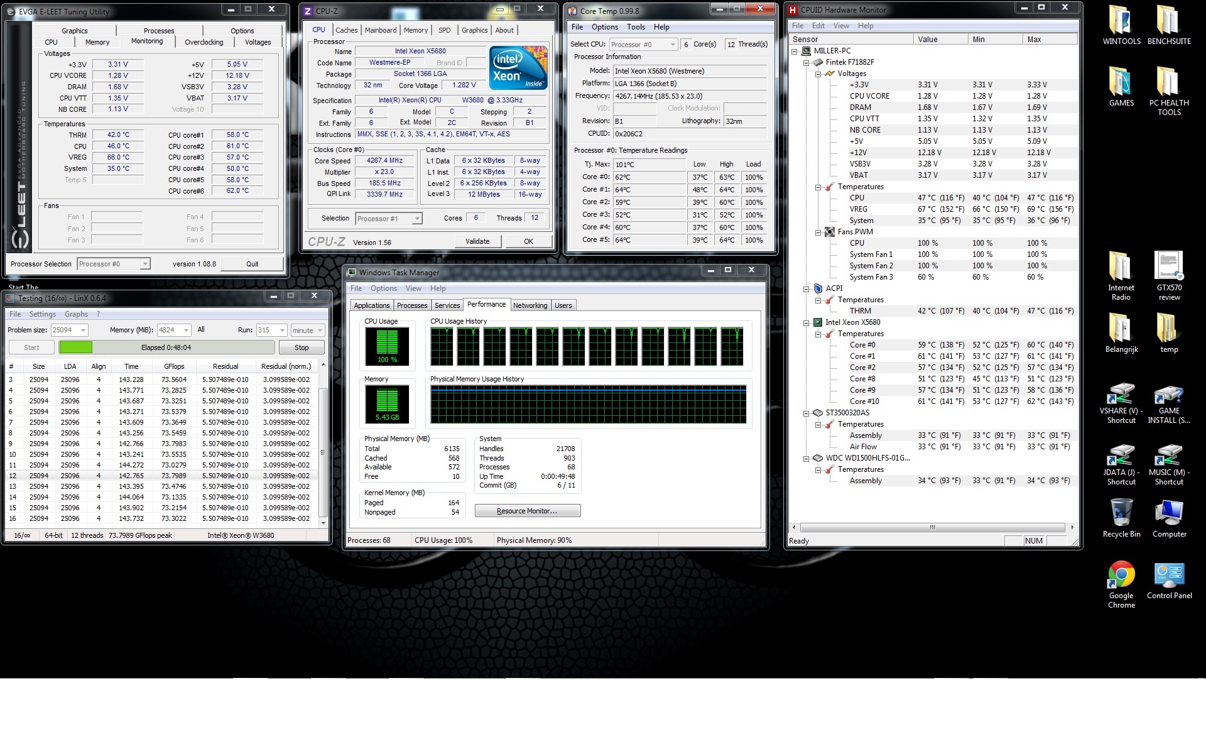Collapse the Intel Xeon X5680 sensor node
This screenshot has width=1206, height=754.
click(x=807, y=322)
